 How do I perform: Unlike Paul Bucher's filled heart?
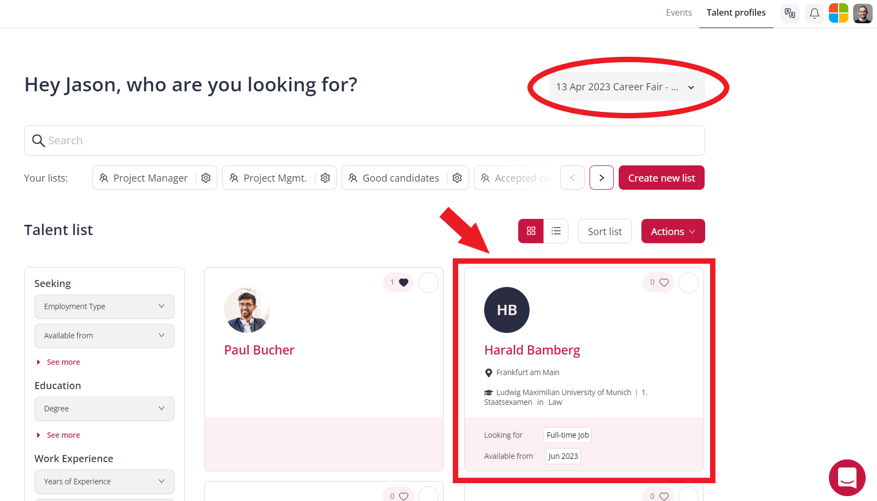click(404, 282)
